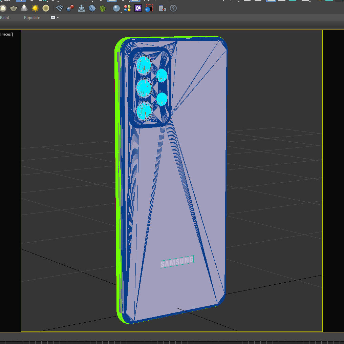Click the Faces viewport label
Screen dimensions: 344x344
[x=6, y=34]
